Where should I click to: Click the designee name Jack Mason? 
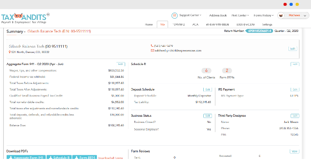pos(291,122)
